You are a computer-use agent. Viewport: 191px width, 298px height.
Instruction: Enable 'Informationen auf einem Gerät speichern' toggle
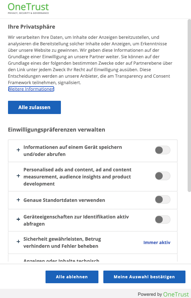[162, 150]
